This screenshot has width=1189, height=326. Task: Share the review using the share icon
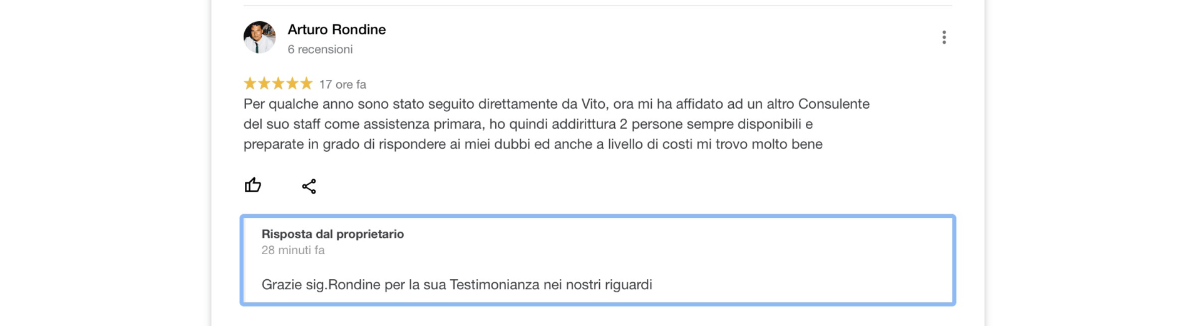(309, 186)
